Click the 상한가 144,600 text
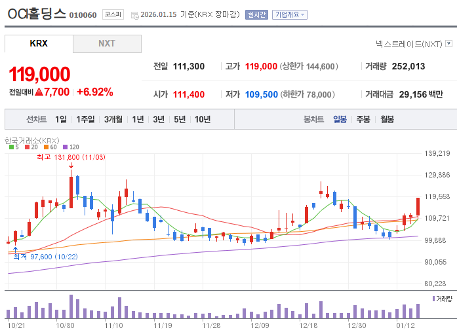This screenshot has height=332, width=457. (309, 66)
